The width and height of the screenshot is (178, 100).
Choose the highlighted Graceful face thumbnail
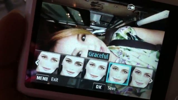coord(118,74)
